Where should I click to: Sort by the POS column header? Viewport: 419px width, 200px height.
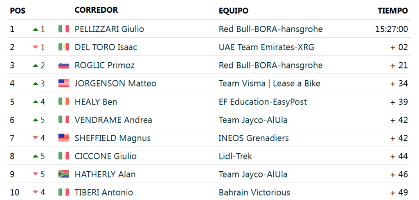point(18,11)
